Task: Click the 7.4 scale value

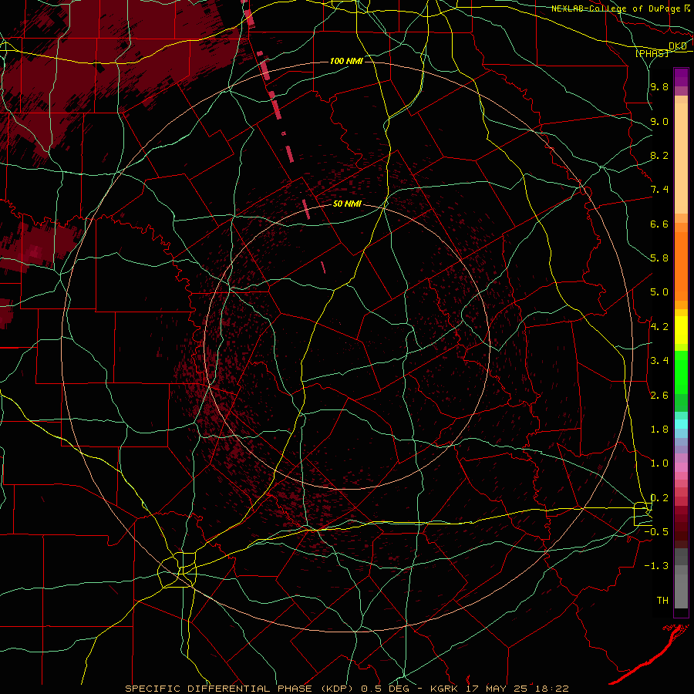Action: pyautogui.click(x=659, y=190)
